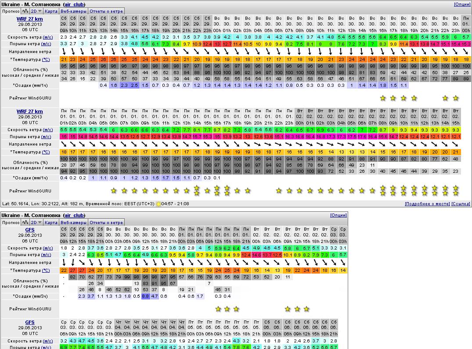This screenshot has width=472, height=349.
Task: Click the first rating star in the upper GFS table
Action: tap(218, 309)
